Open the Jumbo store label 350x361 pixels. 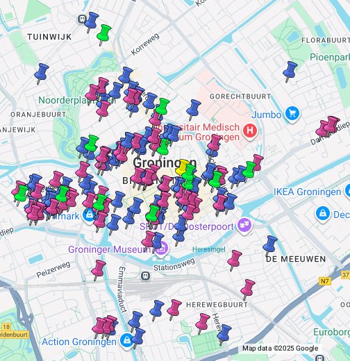[x=267, y=115]
